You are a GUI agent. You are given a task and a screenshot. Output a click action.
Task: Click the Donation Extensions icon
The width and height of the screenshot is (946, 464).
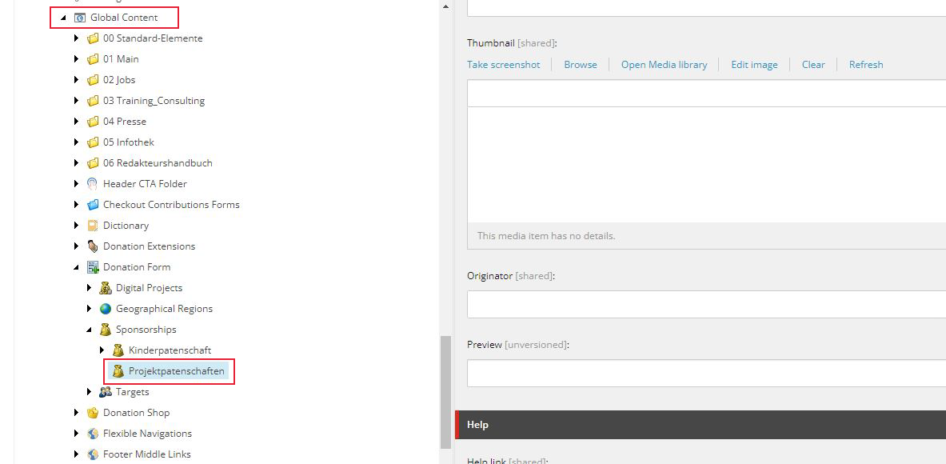92,246
